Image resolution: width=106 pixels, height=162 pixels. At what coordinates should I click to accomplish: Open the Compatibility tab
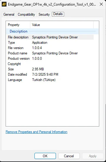coord(26,14)
